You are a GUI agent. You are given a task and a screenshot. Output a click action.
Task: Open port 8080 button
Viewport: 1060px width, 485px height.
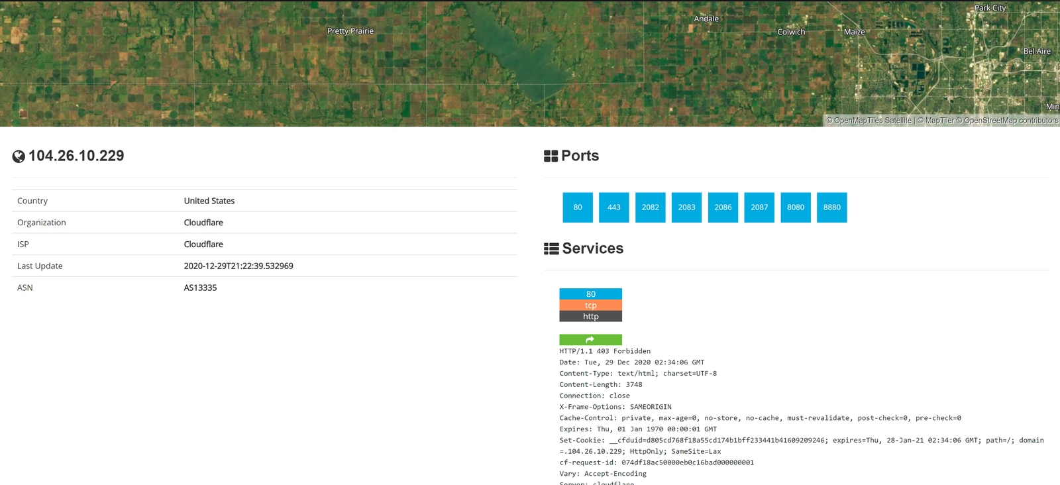click(796, 207)
